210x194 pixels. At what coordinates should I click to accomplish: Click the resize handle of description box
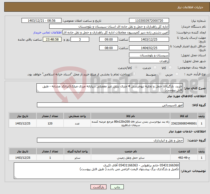coord(38,91)
